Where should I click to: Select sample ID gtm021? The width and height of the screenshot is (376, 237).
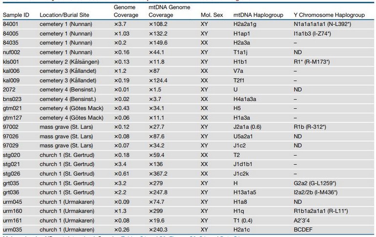coord(12,108)
